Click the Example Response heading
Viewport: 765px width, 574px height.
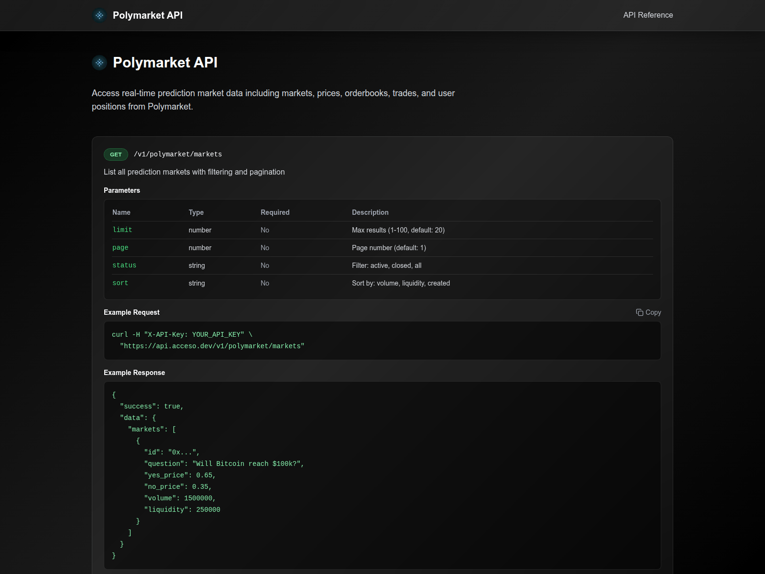[134, 373]
